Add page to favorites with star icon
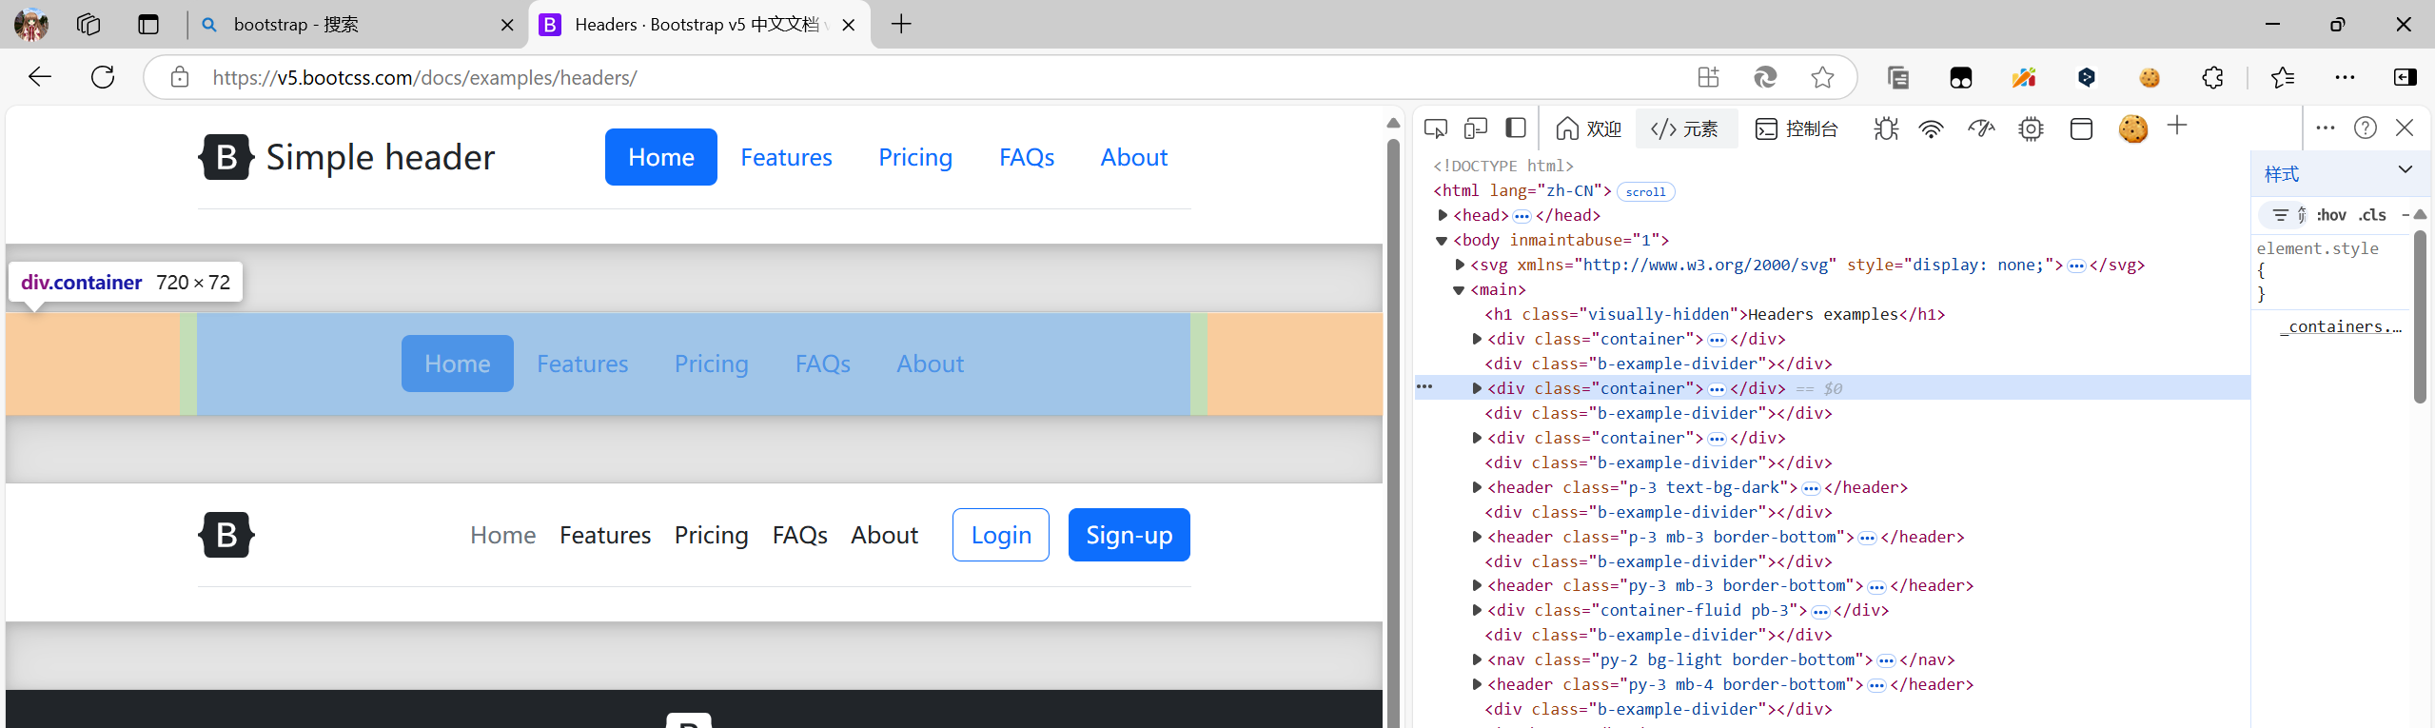Screen dimensions: 2435x728 tap(1822, 77)
